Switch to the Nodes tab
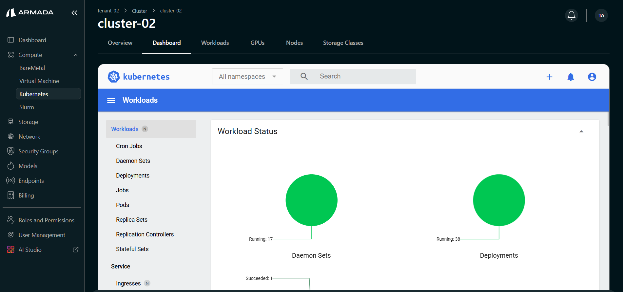The height and width of the screenshot is (292, 623). click(294, 43)
